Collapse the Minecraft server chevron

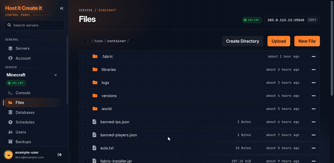coord(56,75)
